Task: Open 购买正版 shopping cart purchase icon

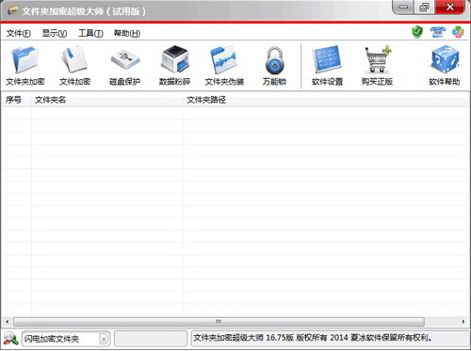Action: (377, 65)
